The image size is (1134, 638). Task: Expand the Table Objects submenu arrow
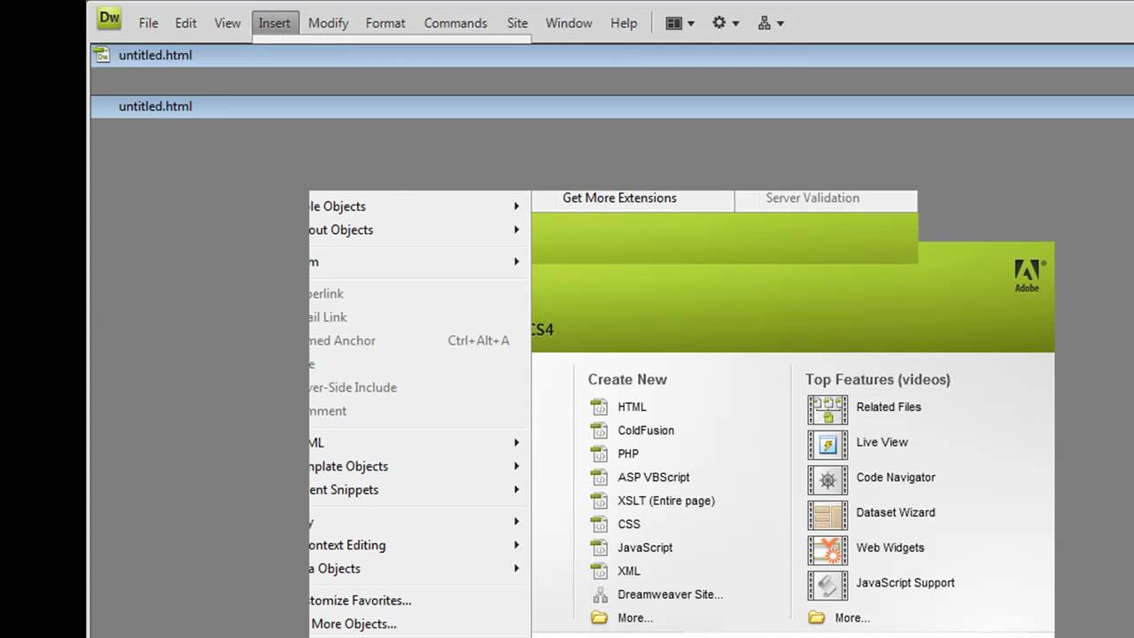[x=517, y=206]
